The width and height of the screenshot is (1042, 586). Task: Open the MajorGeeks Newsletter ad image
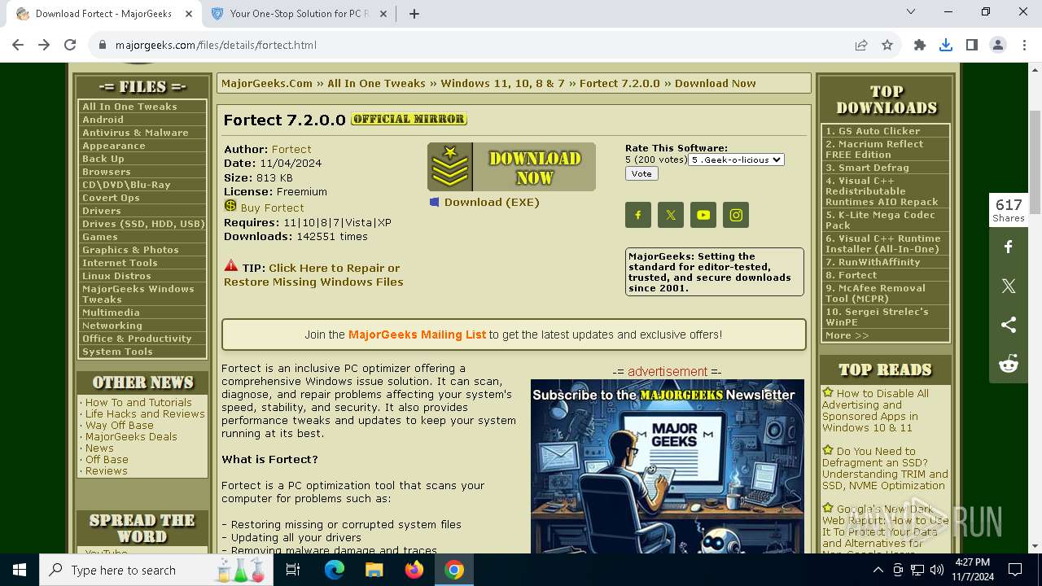click(667, 466)
